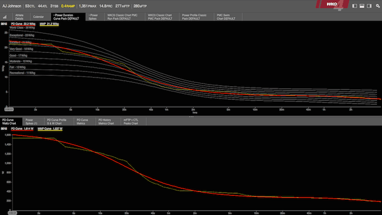Select the Power Spikes top tab
Viewport: 382px width, 215px height.
pos(93,17)
